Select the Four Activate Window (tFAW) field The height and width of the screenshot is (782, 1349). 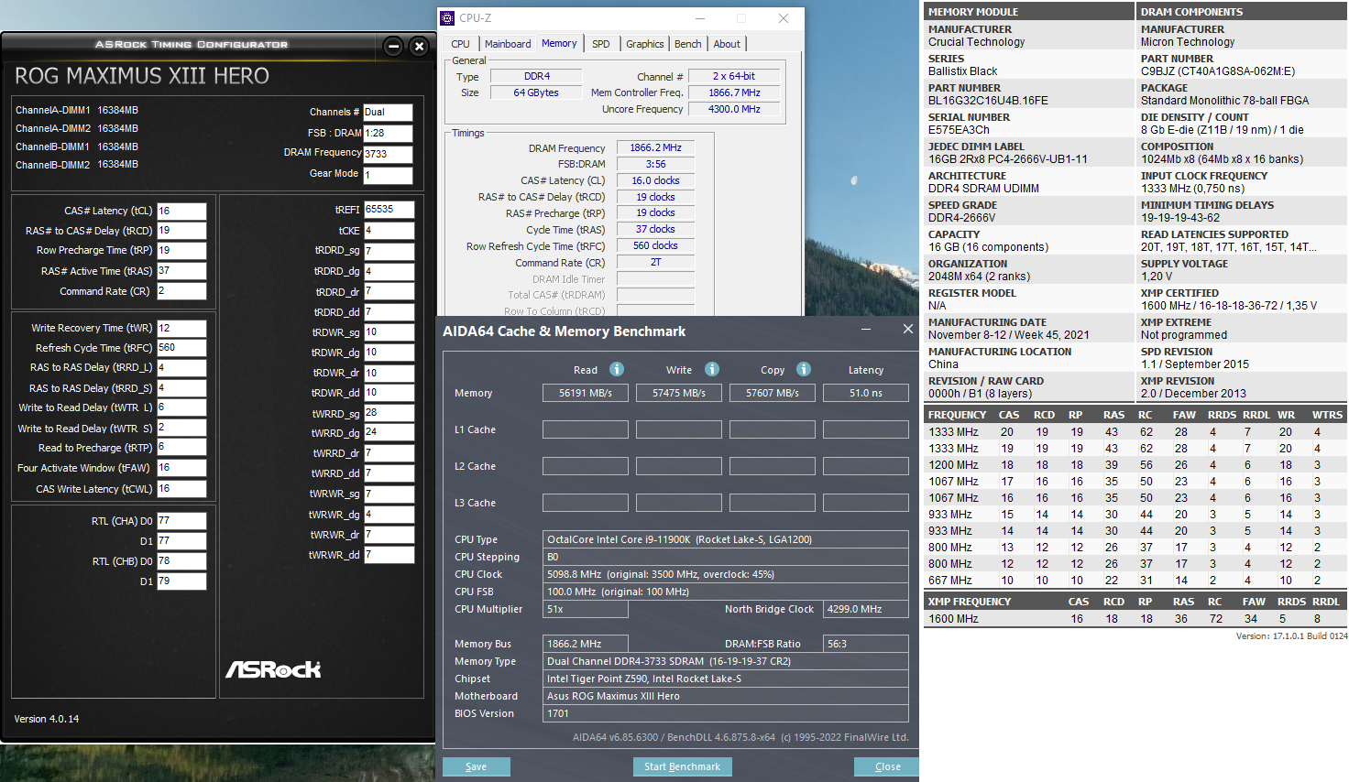[181, 468]
